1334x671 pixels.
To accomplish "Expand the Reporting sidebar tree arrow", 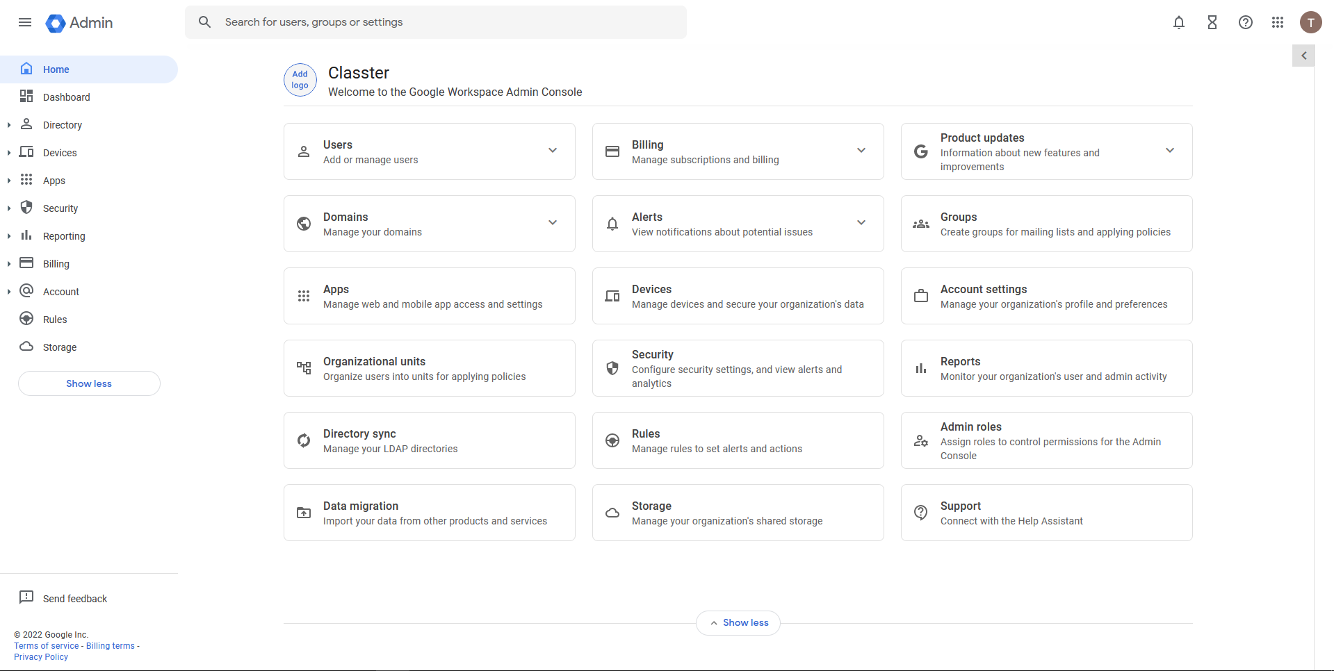I will [x=8, y=236].
